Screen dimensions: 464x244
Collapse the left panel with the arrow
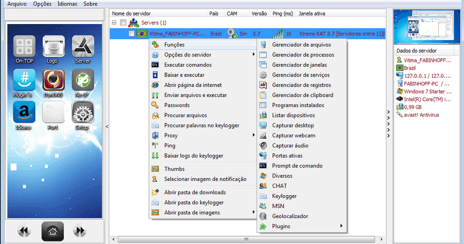click(x=107, y=127)
